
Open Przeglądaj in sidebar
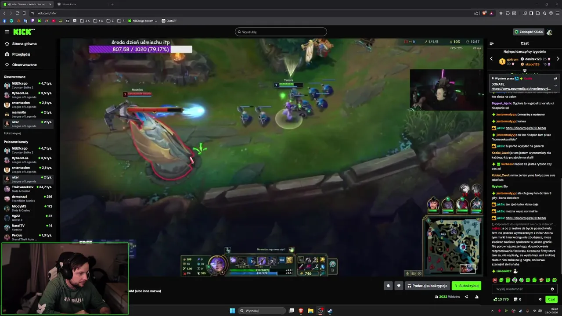tap(18, 54)
